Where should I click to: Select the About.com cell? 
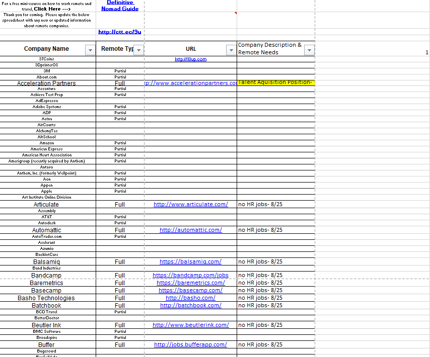click(47, 77)
